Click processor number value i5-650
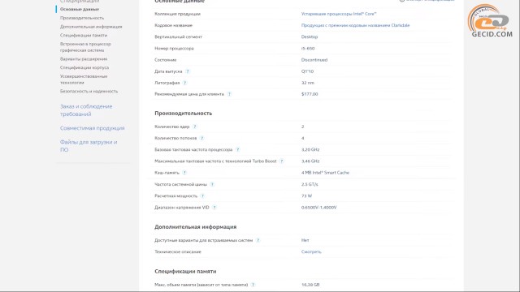520x292 pixels. point(308,49)
